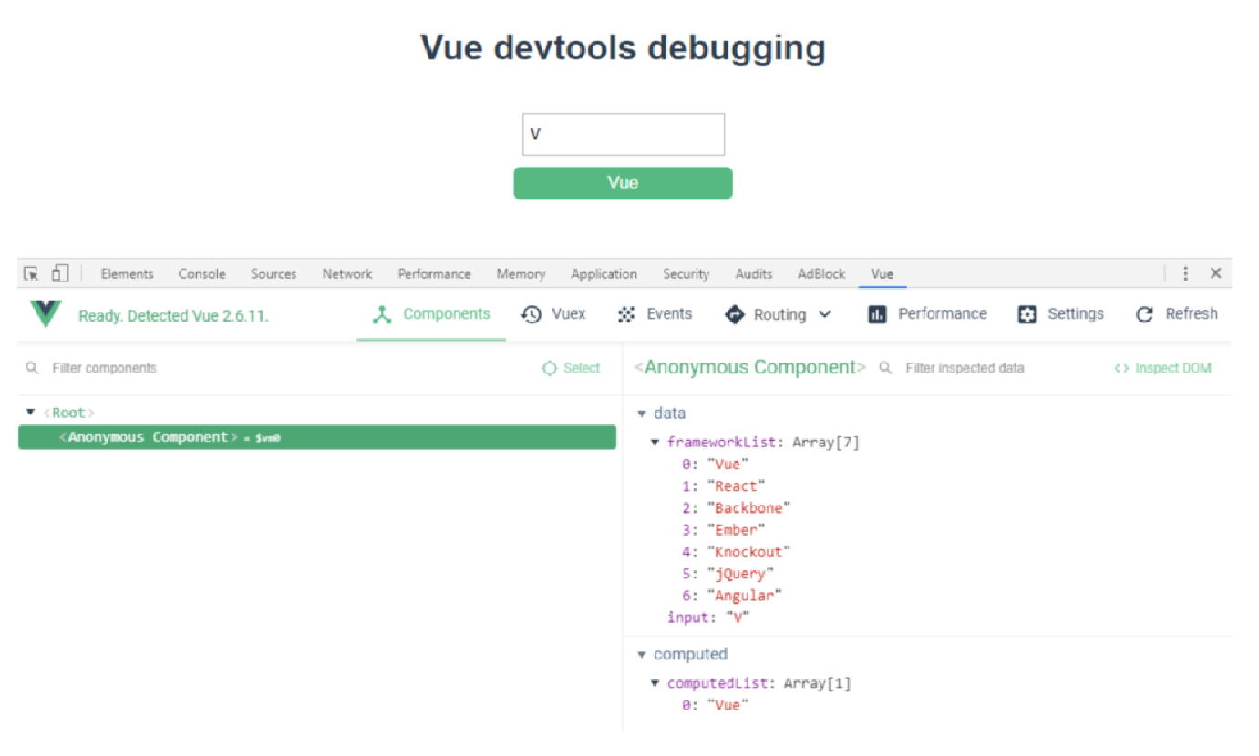
Task: Open the Application tab
Action: click(604, 273)
